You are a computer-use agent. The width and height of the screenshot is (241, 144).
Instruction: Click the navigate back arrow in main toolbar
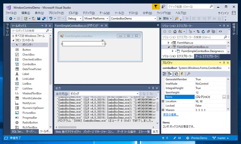(x=11, y=19)
